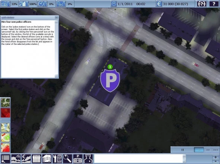Pause the game simulation

pyautogui.click(x=182, y=150)
